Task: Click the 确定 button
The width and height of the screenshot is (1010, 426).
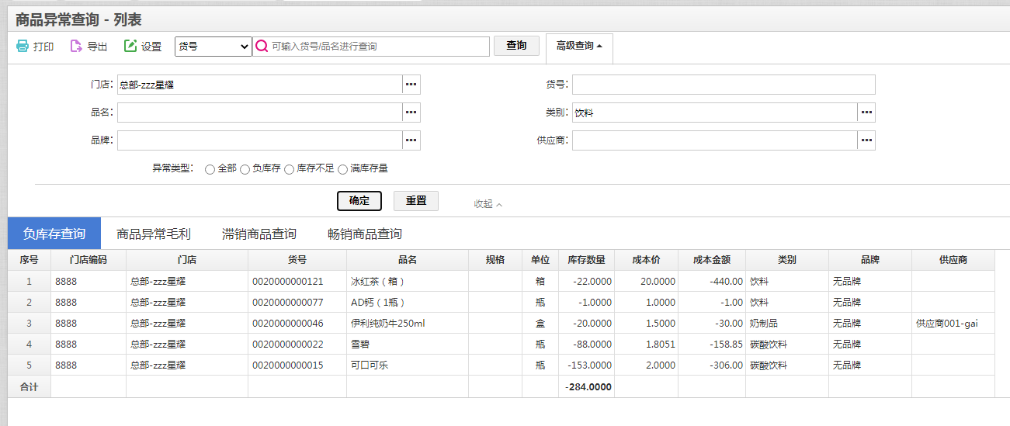Action: click(359, 200)
